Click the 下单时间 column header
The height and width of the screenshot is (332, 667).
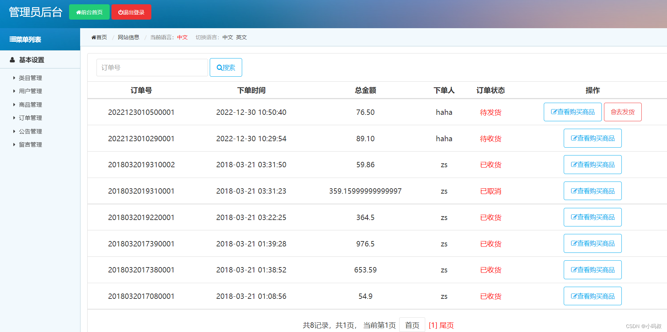pos(251,90)
